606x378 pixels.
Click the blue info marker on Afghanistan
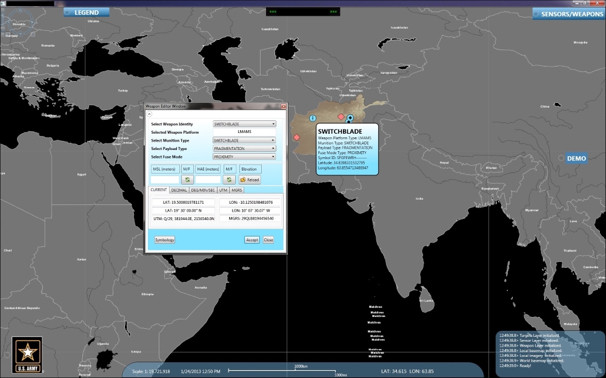point(313,118)
